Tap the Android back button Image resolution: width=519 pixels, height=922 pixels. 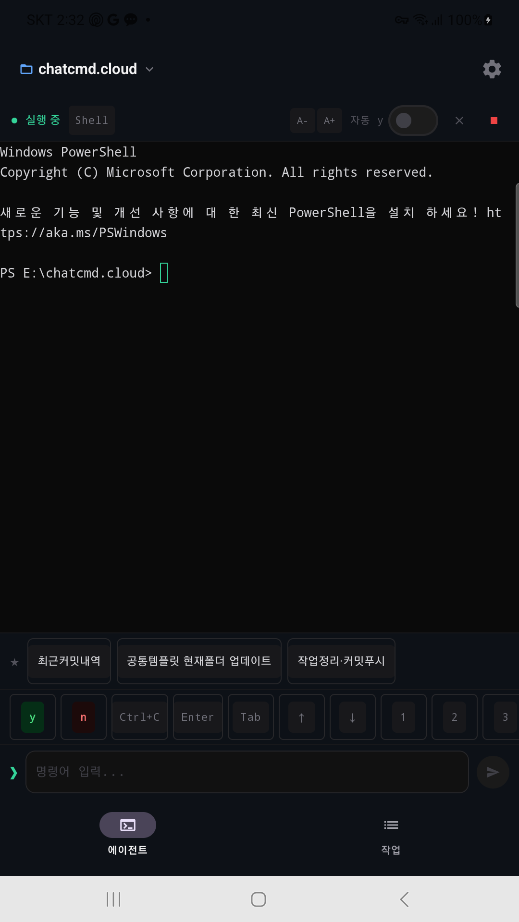click(405, 899)
